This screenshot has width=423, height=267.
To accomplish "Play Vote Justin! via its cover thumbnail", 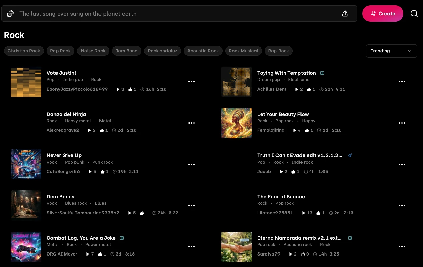I will click(x=26, y=82).
